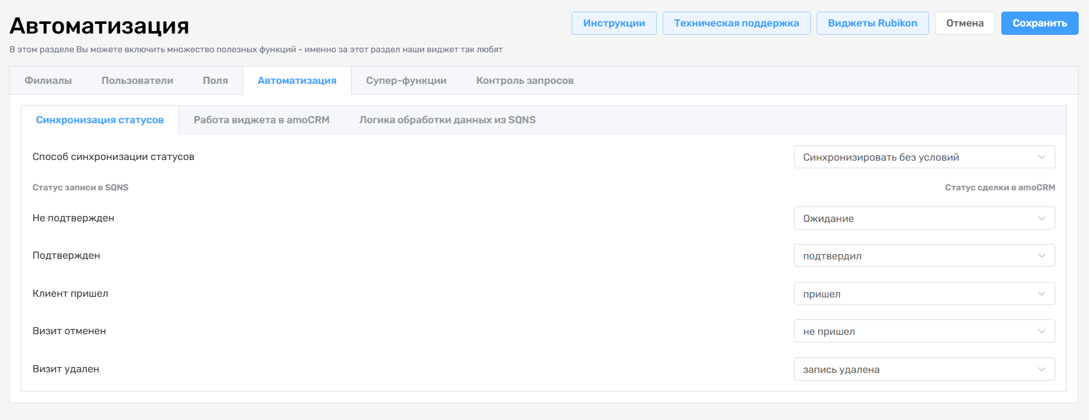The height and width of the screenshot is (420, 1089).
Task: Click the Статус сделки в amoCRM header
Action: [1000, 188]
